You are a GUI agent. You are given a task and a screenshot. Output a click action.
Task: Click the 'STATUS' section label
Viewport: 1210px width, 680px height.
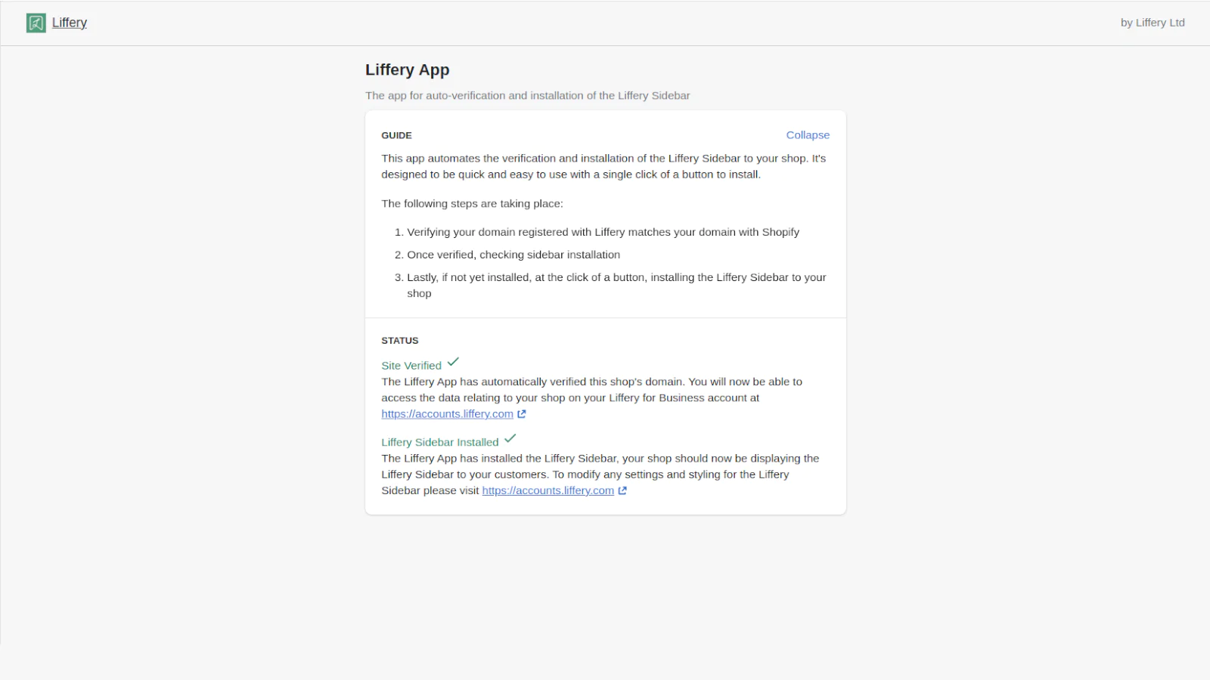click(399, 341)
